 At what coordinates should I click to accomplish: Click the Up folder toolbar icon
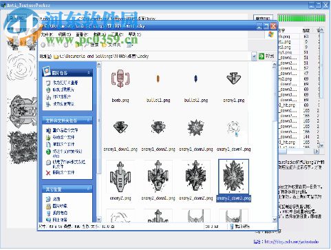[78, 45]
